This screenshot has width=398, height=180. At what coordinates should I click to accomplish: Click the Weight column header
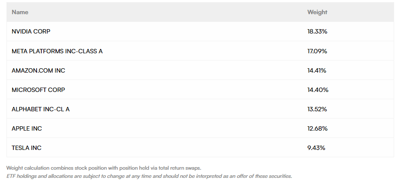tap(317, 12)
